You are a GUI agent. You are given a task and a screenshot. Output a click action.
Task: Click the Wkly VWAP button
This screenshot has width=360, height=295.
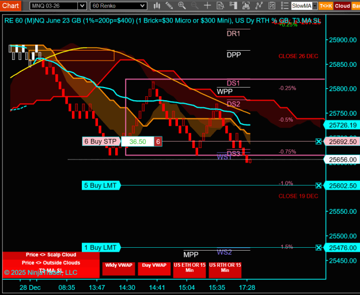coord(119,268)
